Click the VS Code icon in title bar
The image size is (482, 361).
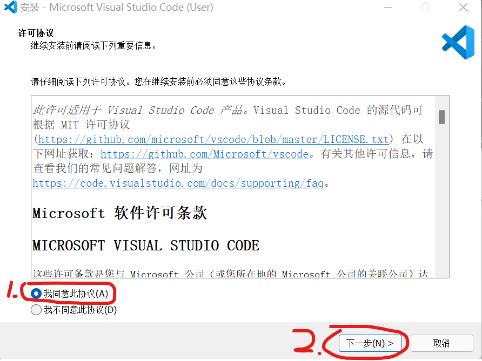click(x=11, y=7)
